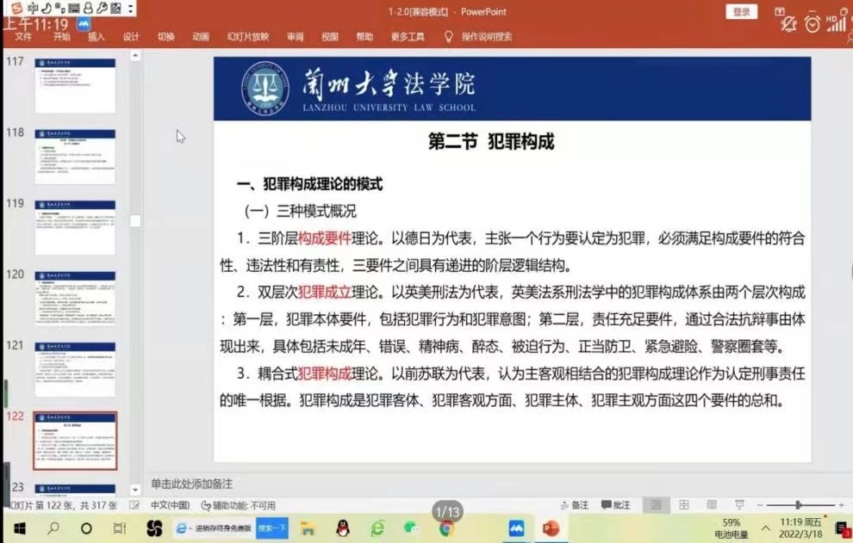This screenshot has width=853, height=543.
Task: Select slide 118 thumbnail
Action: pyautogui.click(x=75, y=157)
